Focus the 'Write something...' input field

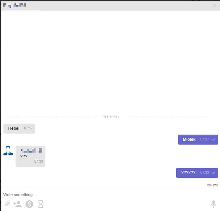103,194
